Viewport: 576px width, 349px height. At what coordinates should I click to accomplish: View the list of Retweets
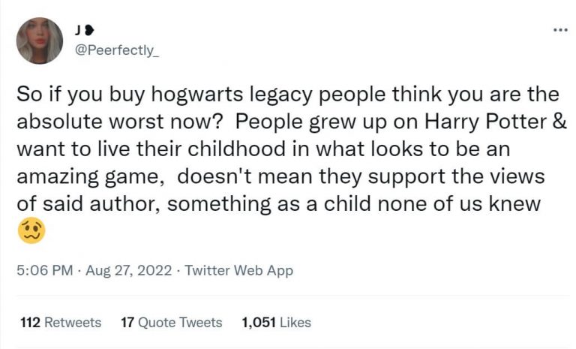pos(73,323)
